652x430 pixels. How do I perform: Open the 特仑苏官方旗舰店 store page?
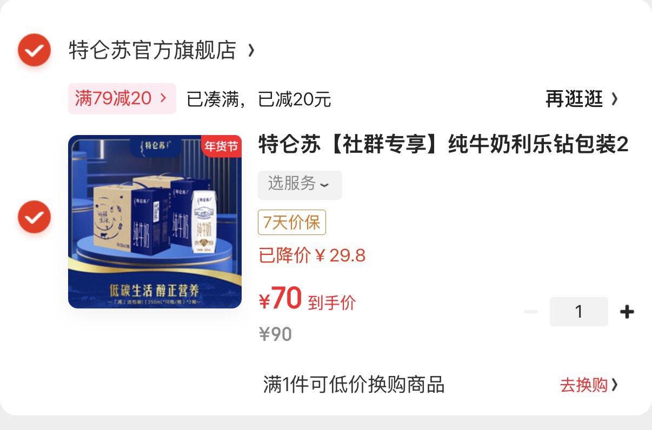tap(152, 51)
